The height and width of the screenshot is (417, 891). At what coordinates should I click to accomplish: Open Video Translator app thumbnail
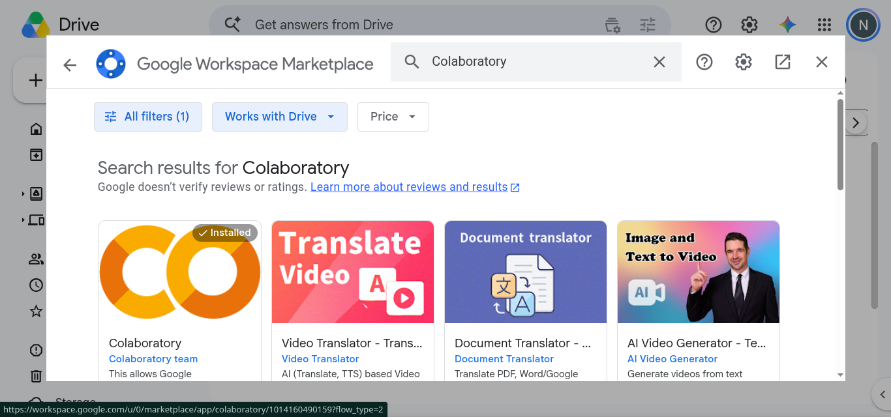(353, 272)
